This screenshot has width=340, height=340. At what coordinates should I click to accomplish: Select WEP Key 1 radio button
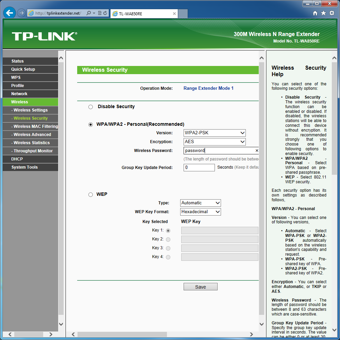168,231
